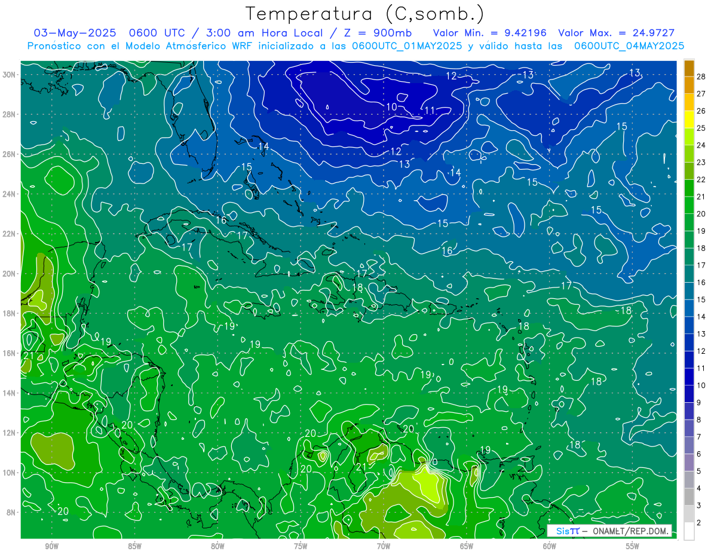The image size is (717, 554).
Task: Click the "10" contour label on the map
Action: (x=391, y=107)
